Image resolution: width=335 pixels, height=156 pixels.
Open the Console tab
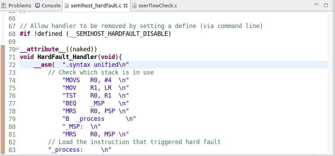coord(48,6)
